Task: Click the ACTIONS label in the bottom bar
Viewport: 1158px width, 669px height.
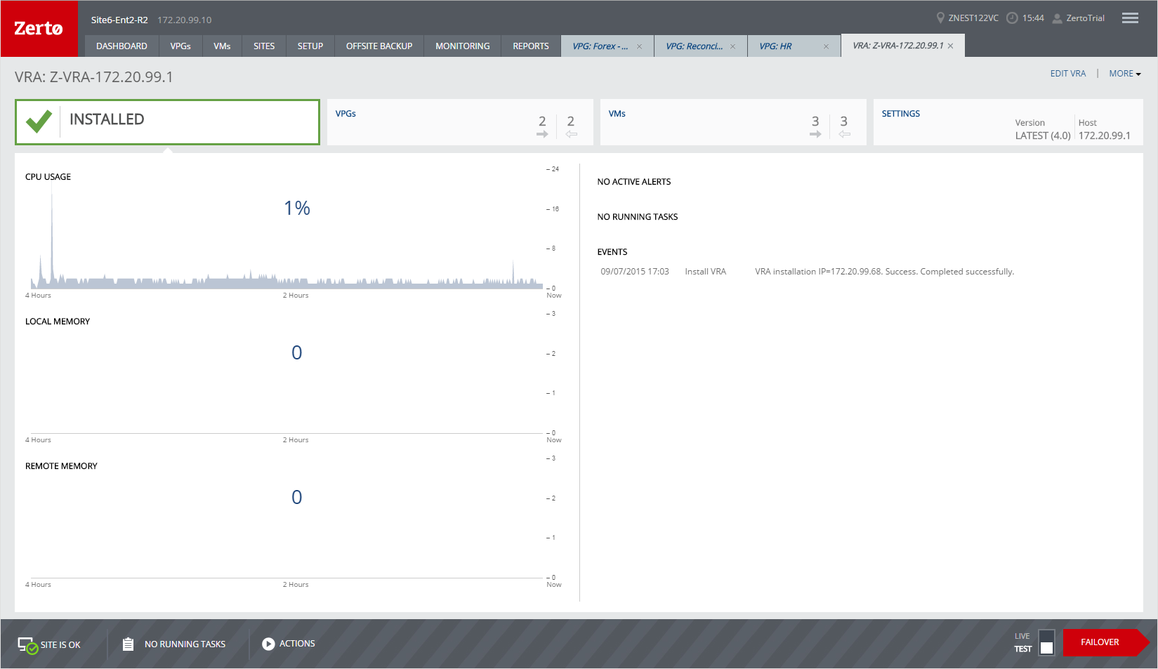Action: pos(297,644)
